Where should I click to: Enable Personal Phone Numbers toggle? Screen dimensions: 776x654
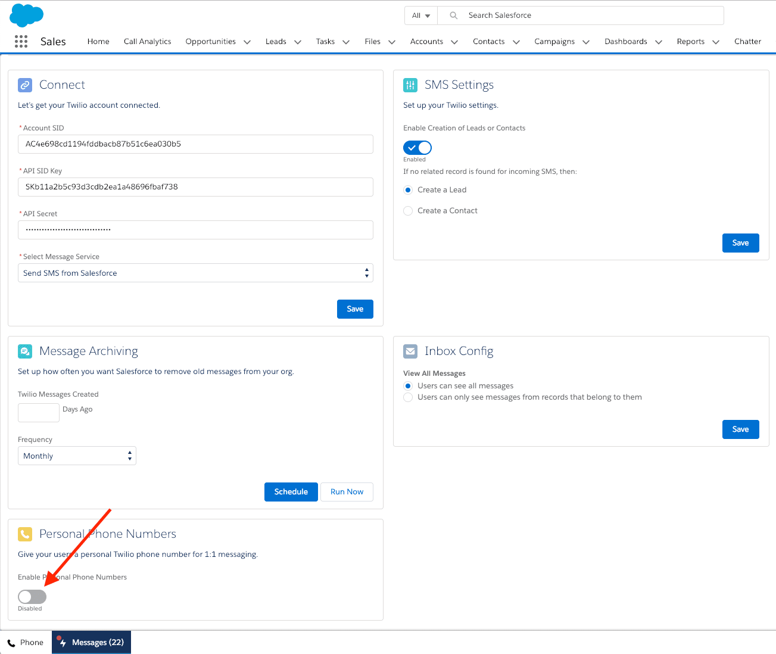(x=32, y=596)
